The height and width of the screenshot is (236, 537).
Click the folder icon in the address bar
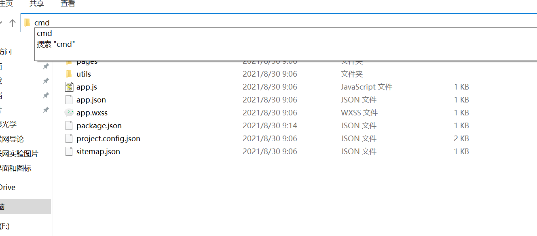[x=27, y=23]
